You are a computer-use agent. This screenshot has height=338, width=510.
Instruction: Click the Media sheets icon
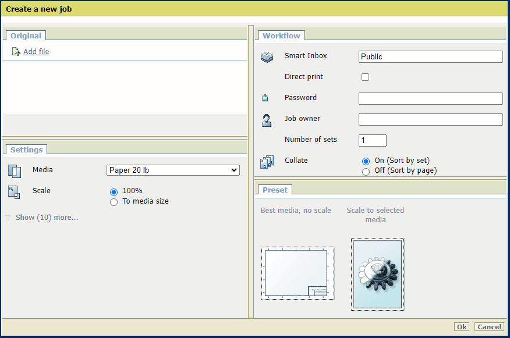point(15,171)
